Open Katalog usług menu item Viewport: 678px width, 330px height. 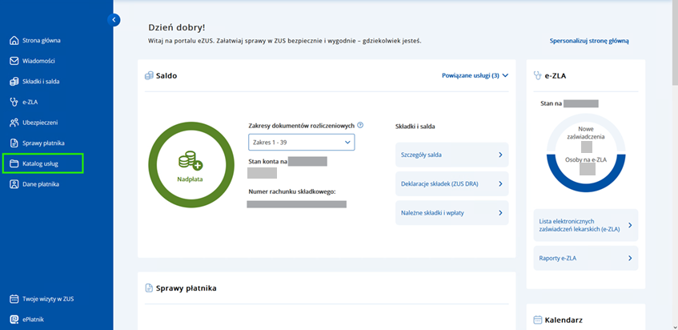tap(51, 164)
